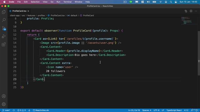Open the Help menu
The width and height of the screenshot is (200, 112).
[x=87, y=2]
